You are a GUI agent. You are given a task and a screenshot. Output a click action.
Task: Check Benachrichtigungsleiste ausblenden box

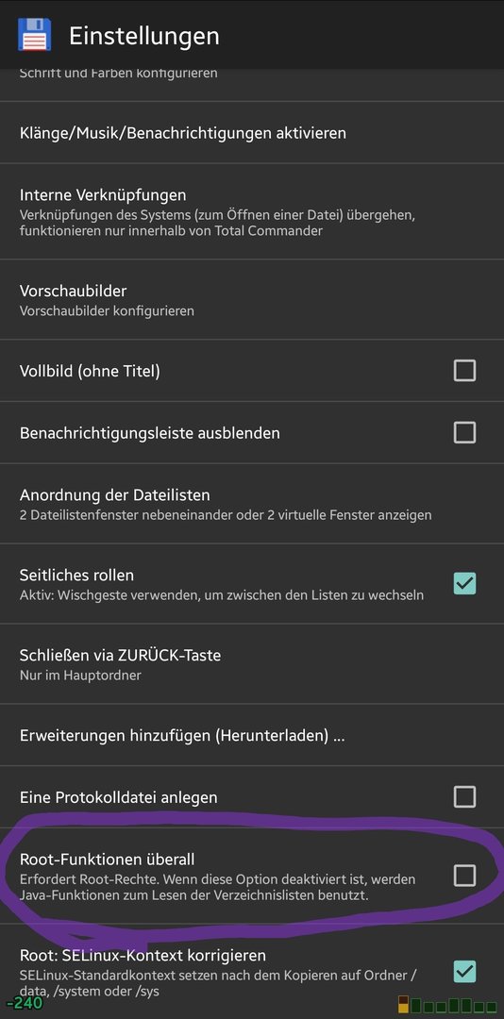[x=464, y=432]
